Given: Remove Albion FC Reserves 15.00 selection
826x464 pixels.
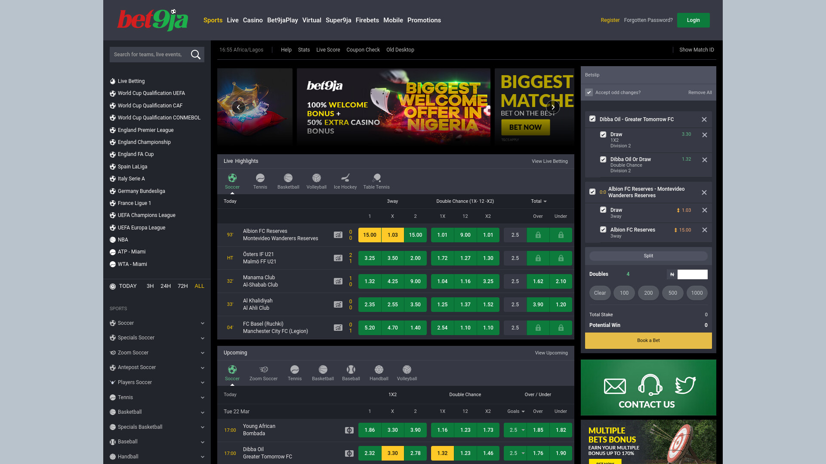Looking at the screenshot, I should [705, 230].
